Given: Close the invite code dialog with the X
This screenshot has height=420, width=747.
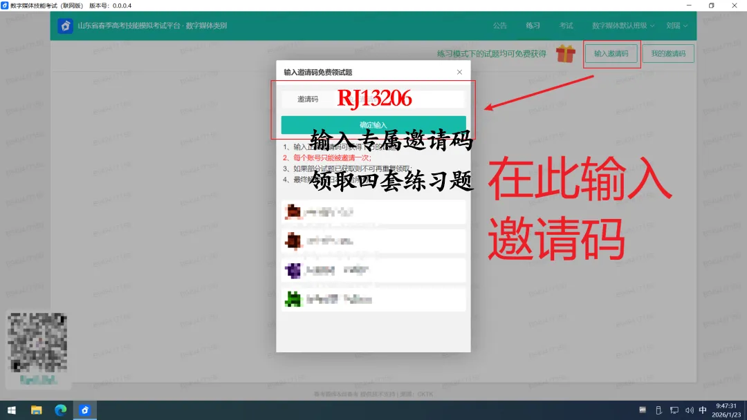Looking at the screenshot, I should [x=459, y=72].
